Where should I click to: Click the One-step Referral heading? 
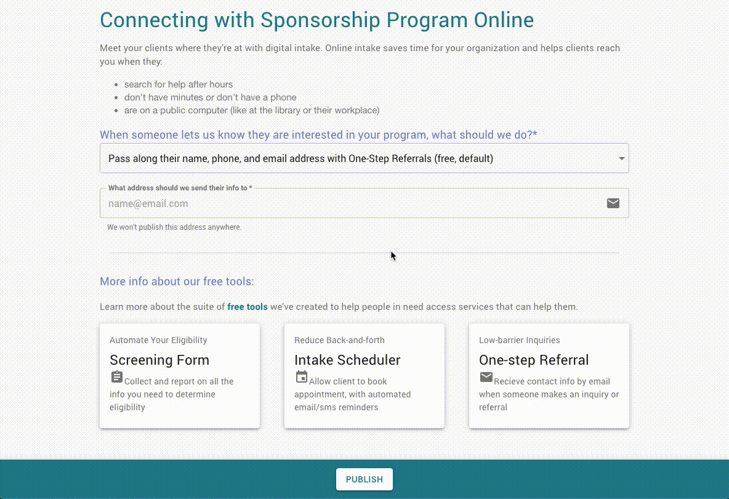click(x=534, y=360)
